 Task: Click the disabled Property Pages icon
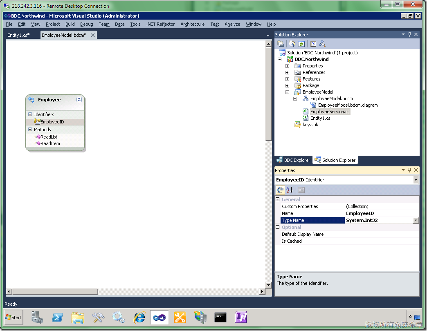(301, 190)
